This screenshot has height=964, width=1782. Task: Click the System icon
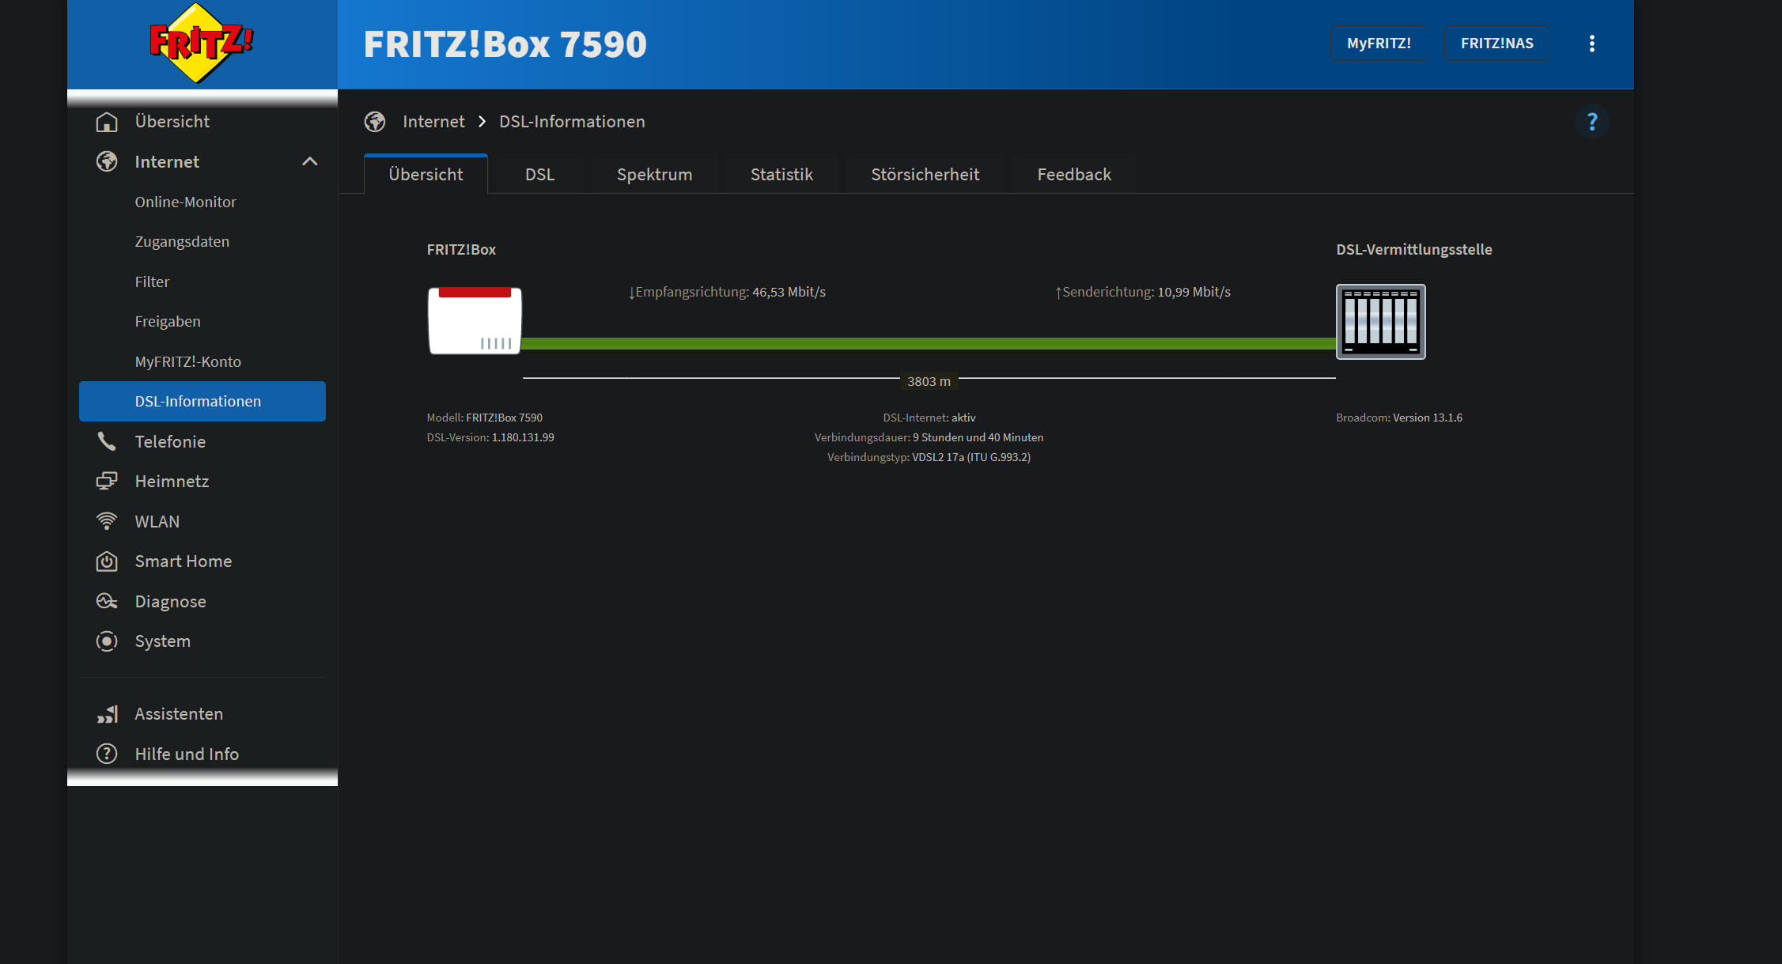point(107,641)
